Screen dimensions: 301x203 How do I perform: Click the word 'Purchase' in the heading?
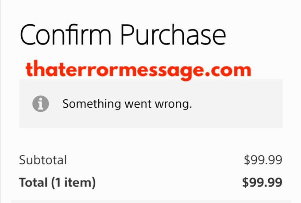173,35
